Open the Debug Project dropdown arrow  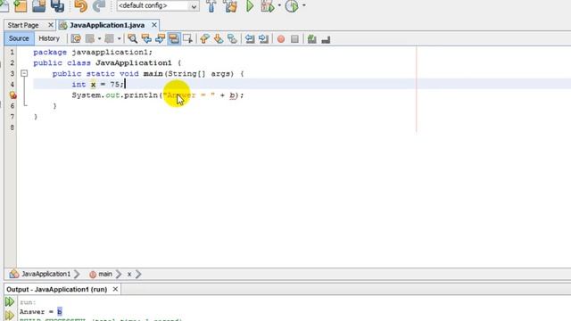(279, 5)
